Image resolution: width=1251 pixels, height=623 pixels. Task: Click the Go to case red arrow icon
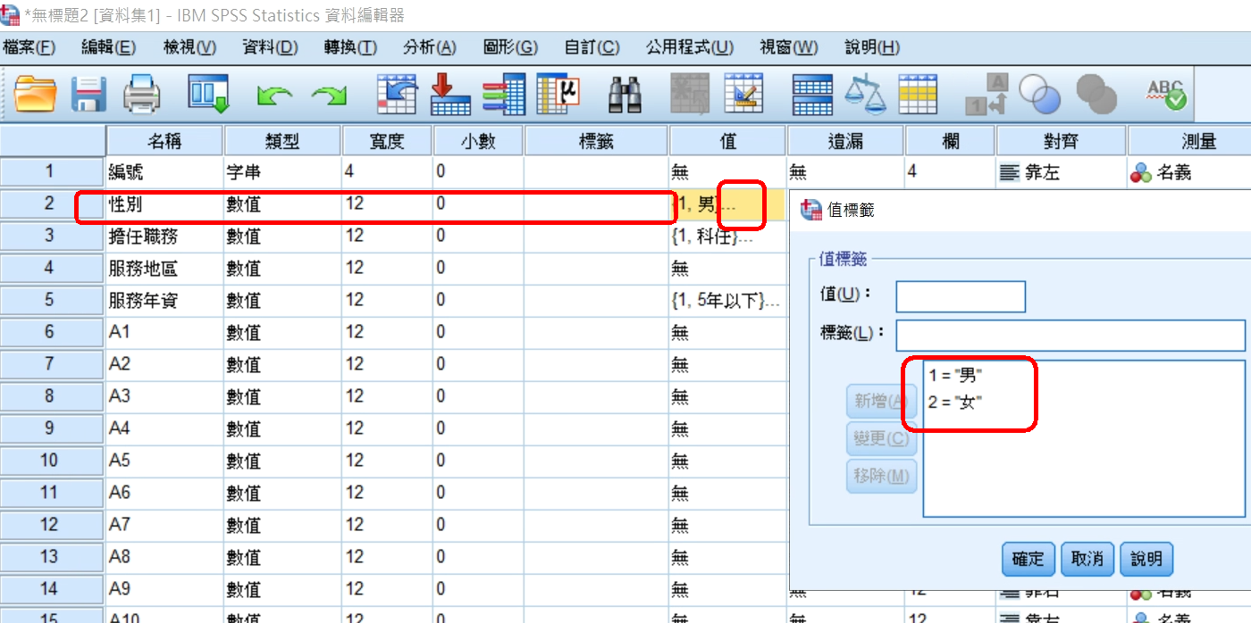point(450,94)
